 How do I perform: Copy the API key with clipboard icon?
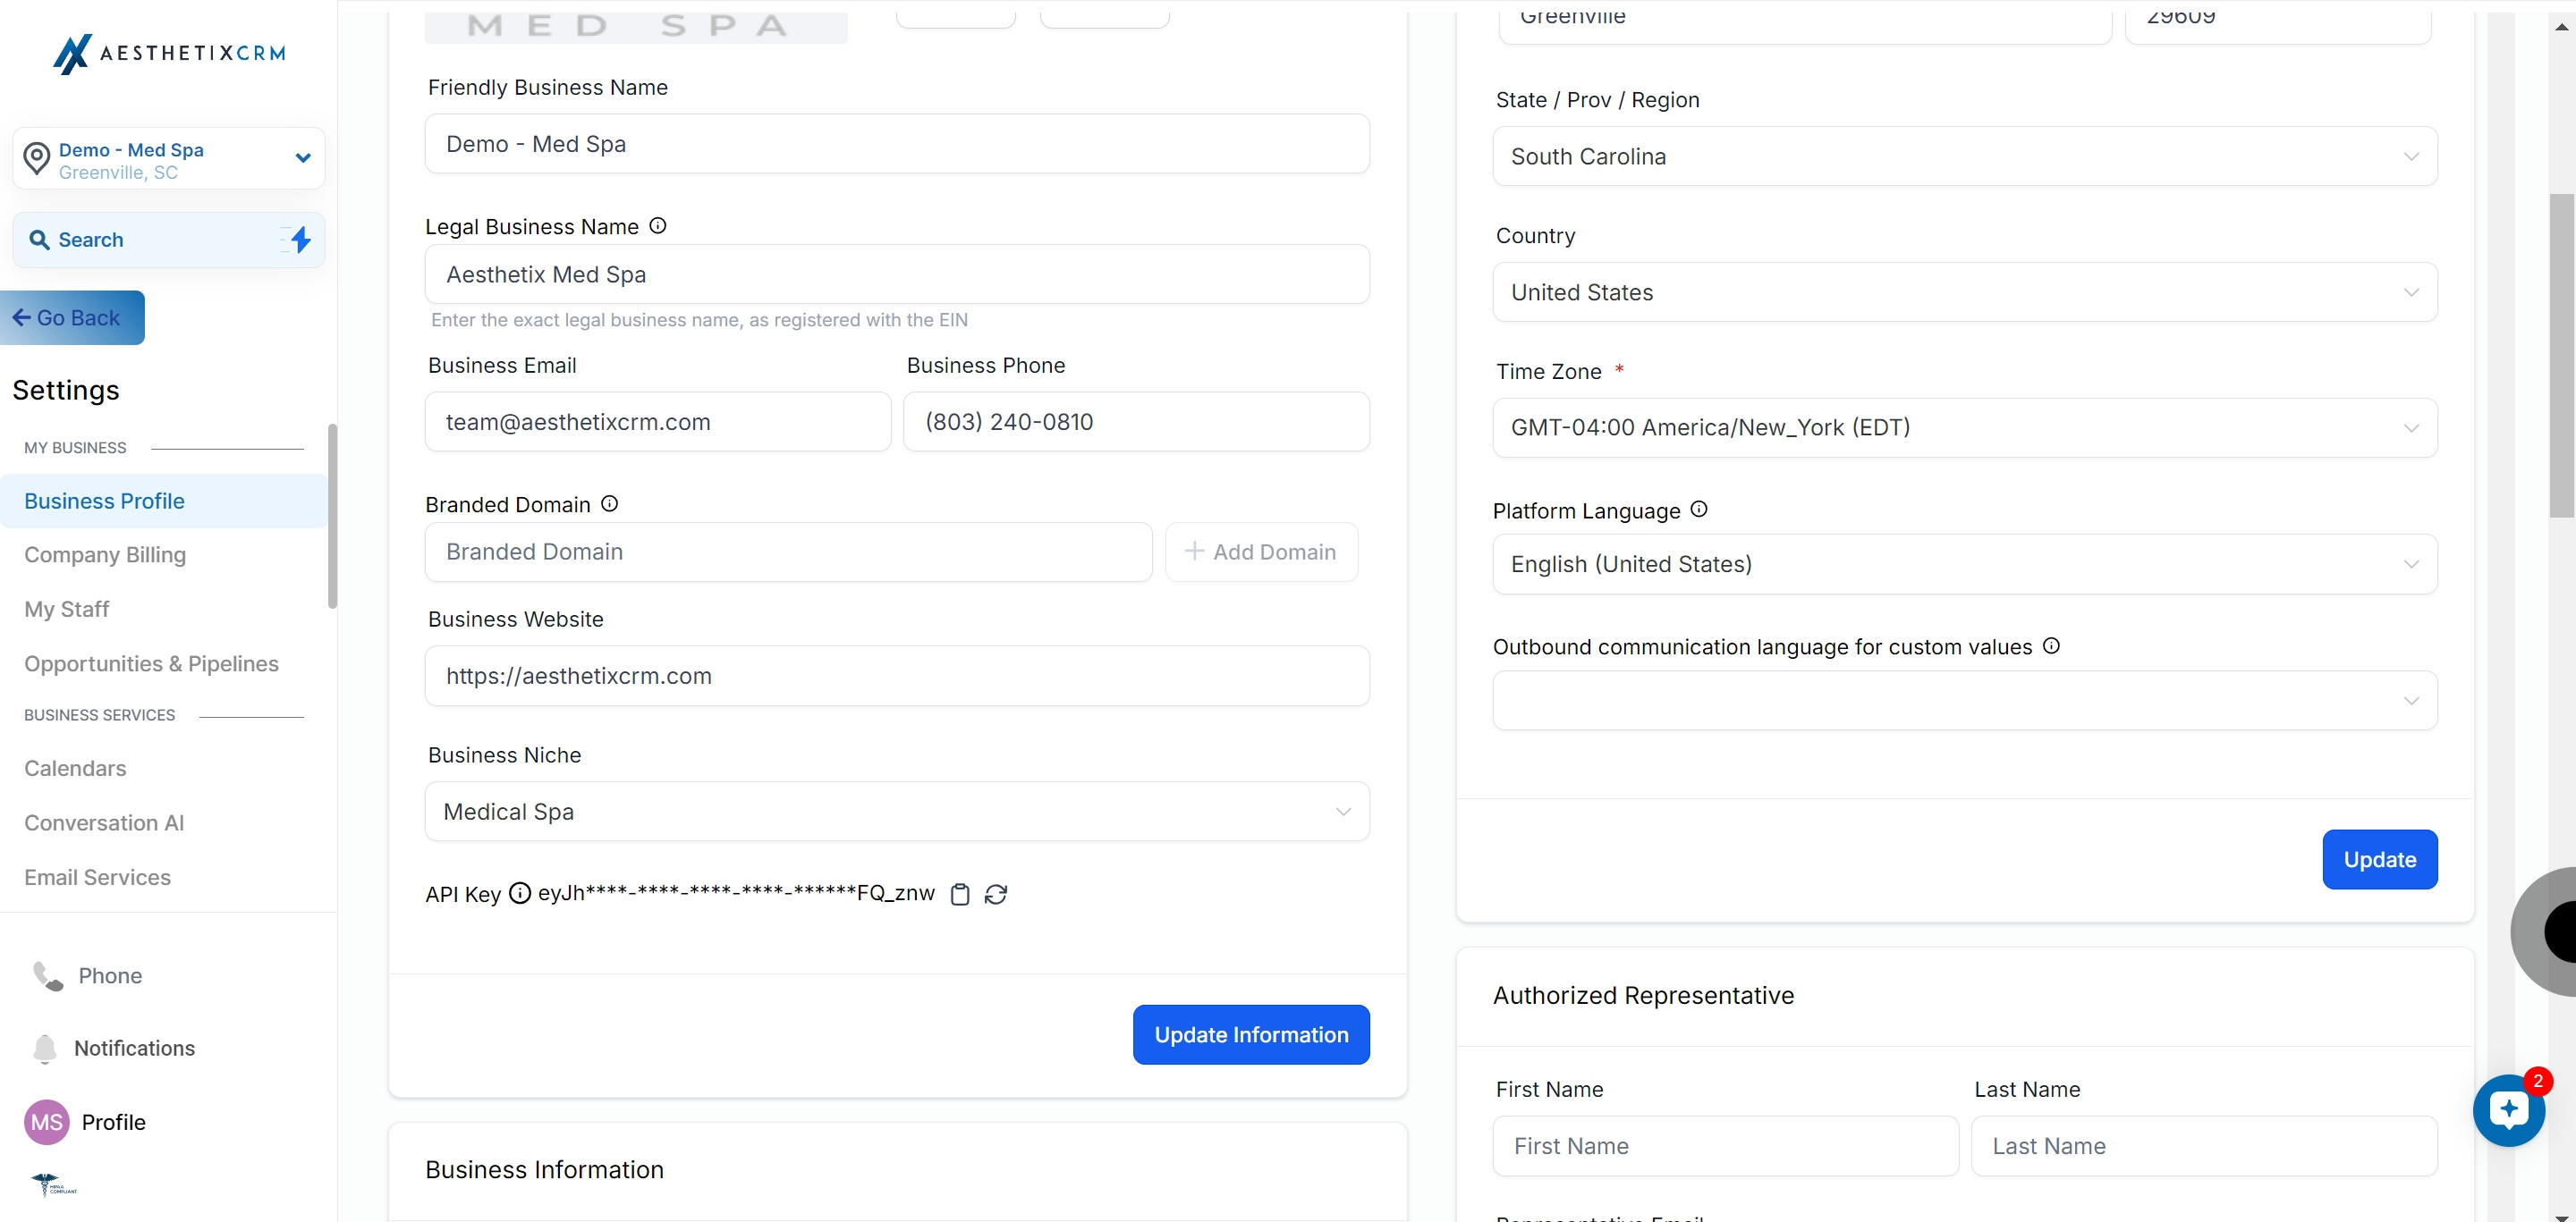tap(960, 894)
